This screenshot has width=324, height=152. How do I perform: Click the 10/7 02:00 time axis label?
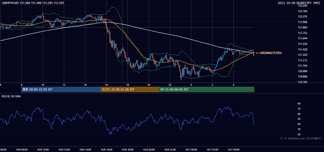(212, 150)
